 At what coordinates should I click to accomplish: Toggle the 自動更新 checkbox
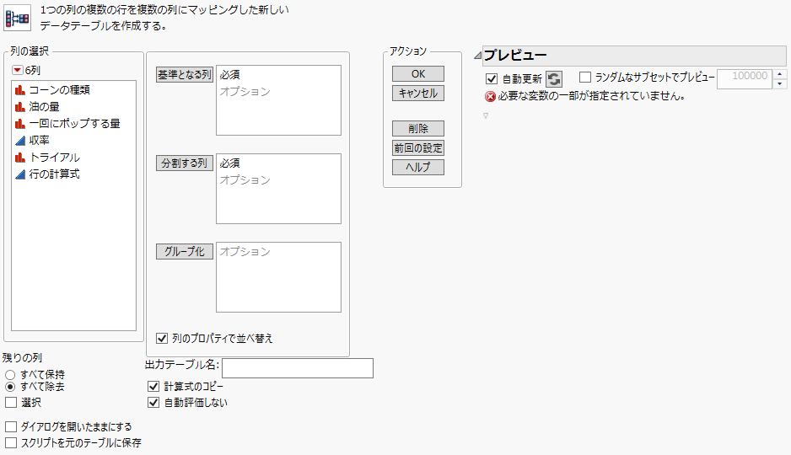coord(492,78)
